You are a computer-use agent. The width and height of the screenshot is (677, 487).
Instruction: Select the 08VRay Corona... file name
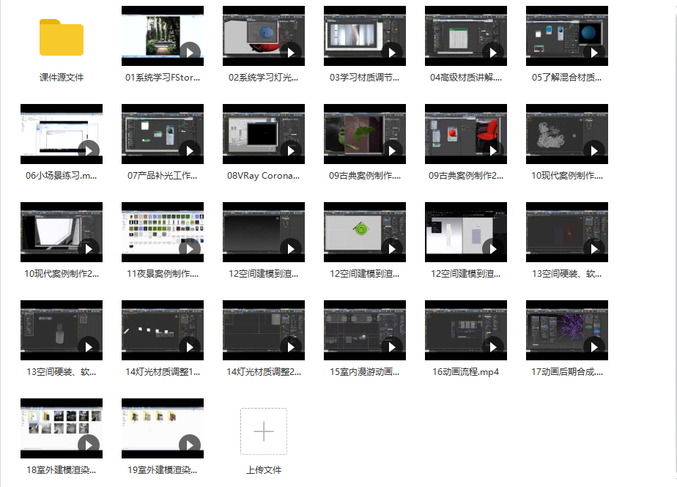coord(263,176)
